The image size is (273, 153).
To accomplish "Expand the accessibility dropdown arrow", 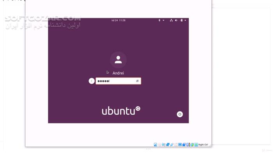I will tap(163, 20).
